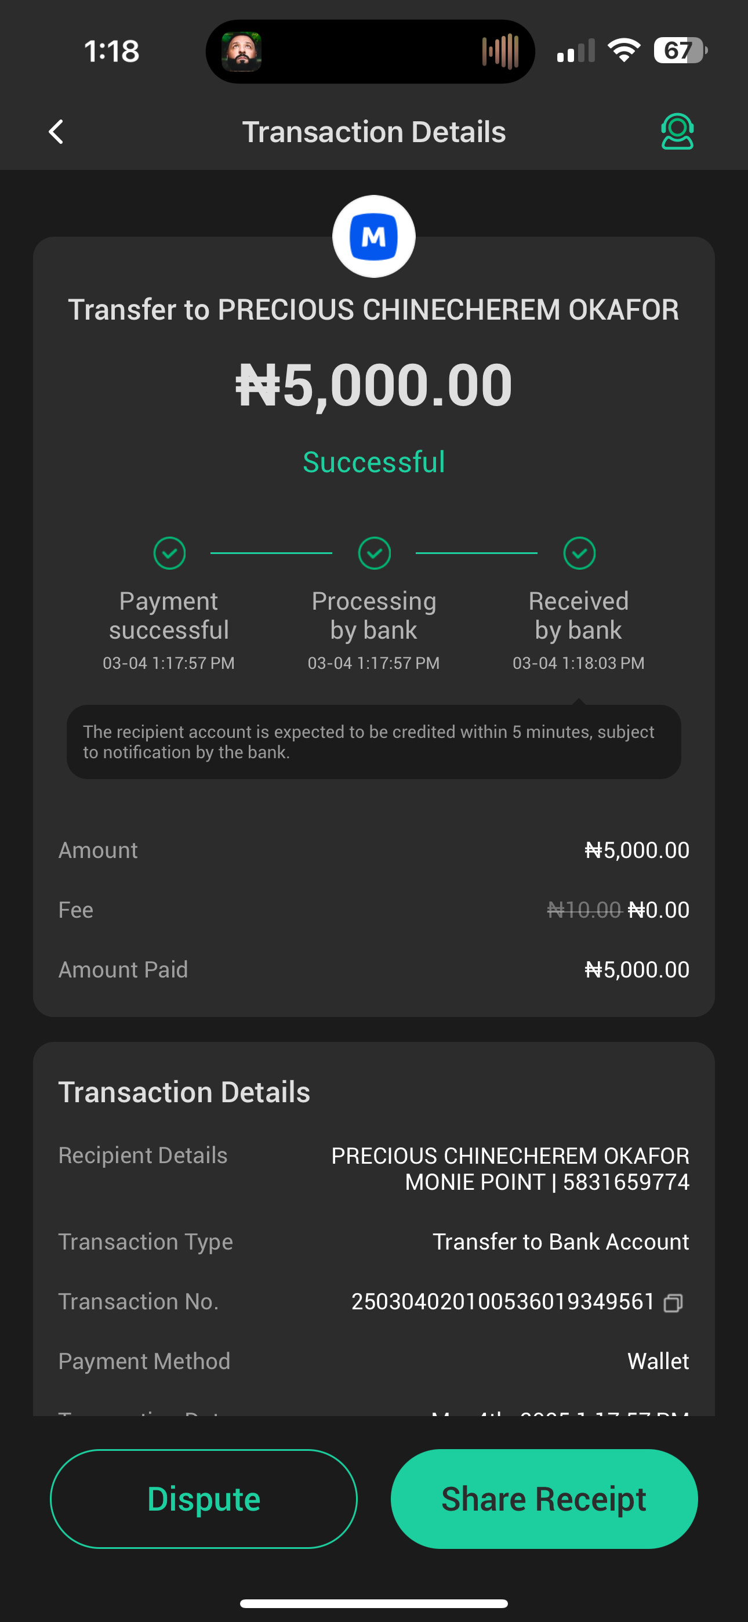This screenshot has height=1622, width=748.
Task: Tap the now-playing album thumbnail
Action: point(242,52)
